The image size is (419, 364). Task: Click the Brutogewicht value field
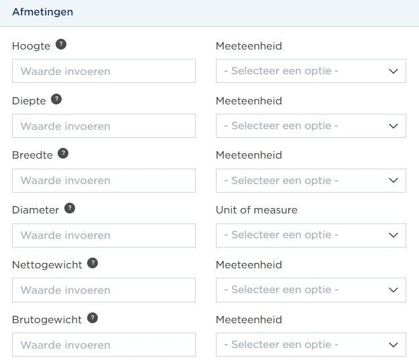104,345
